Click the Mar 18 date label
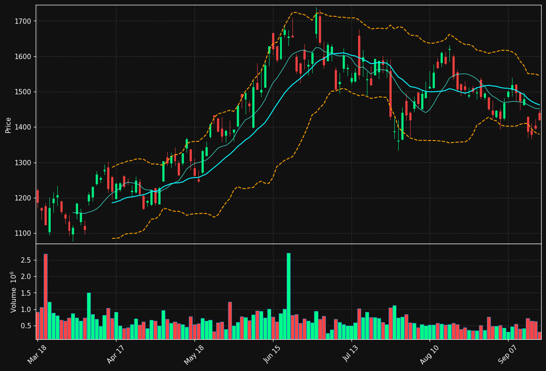Screen dimensions: 546x371 (37, 354)
